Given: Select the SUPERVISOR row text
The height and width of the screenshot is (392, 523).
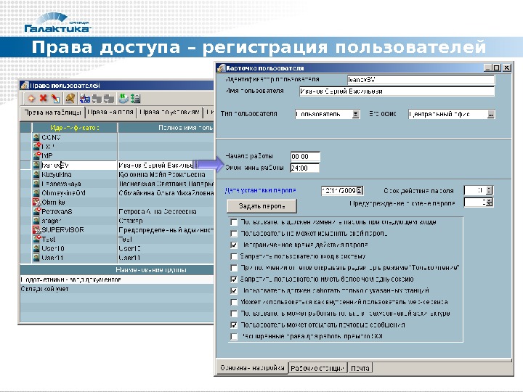Looking at the screenshot, I should (x=62, y=230).
